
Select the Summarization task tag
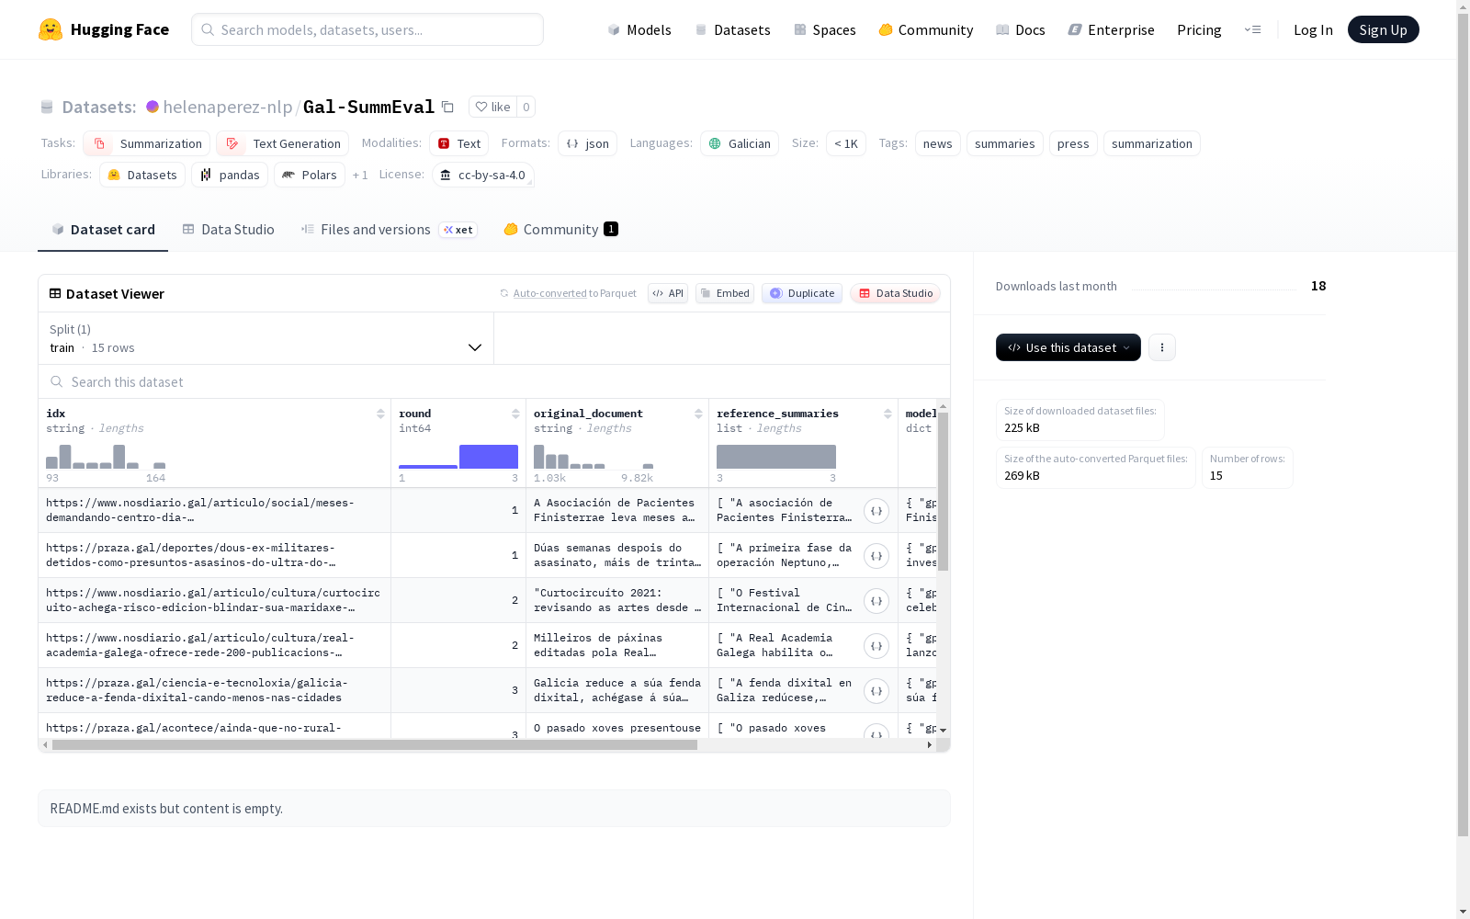coord(147,143)
